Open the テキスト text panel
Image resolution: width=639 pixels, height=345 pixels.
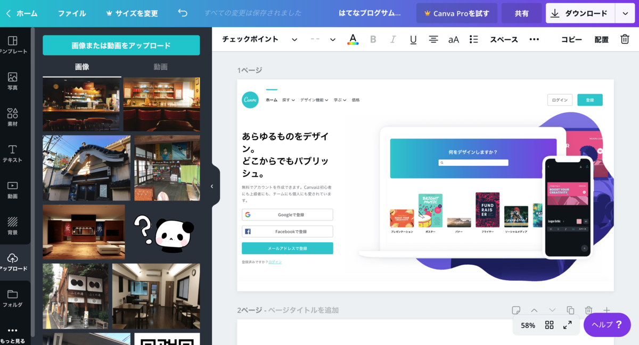13,153
